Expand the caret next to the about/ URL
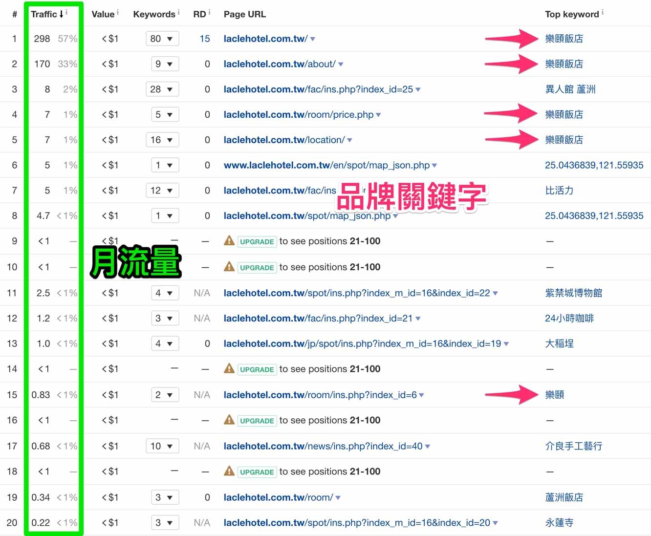The width and height of the screenshot is (651, 536). (341, 64)
